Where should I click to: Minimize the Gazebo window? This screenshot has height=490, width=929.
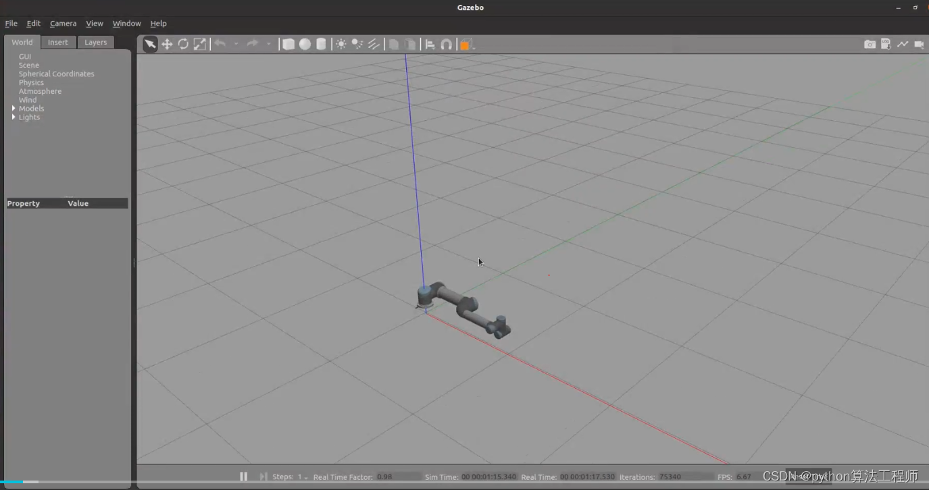click(899, 7)
